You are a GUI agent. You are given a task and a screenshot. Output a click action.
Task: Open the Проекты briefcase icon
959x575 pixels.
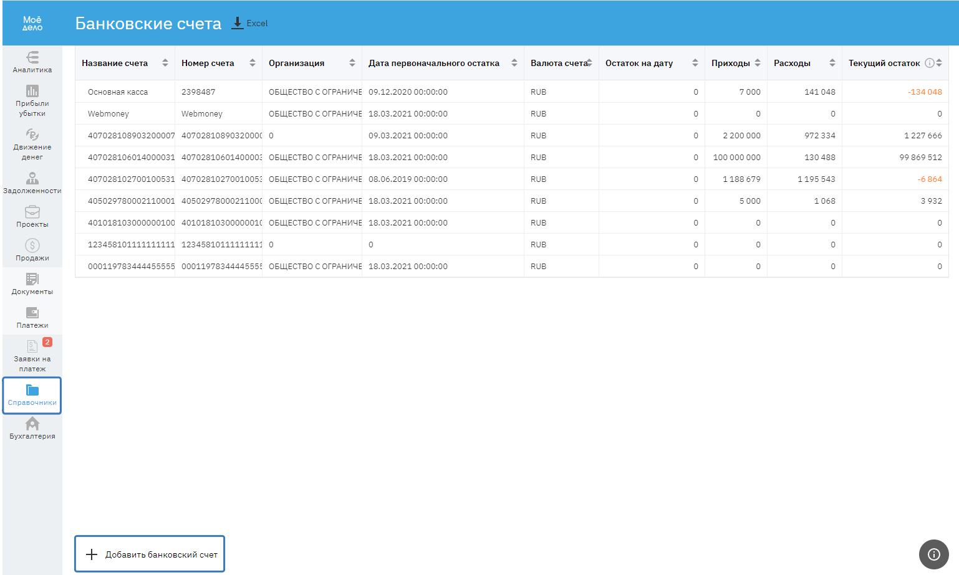[32, 212]
